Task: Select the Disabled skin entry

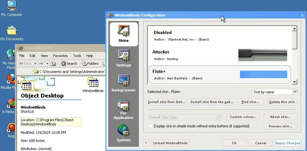Action: tap(220, 36)
